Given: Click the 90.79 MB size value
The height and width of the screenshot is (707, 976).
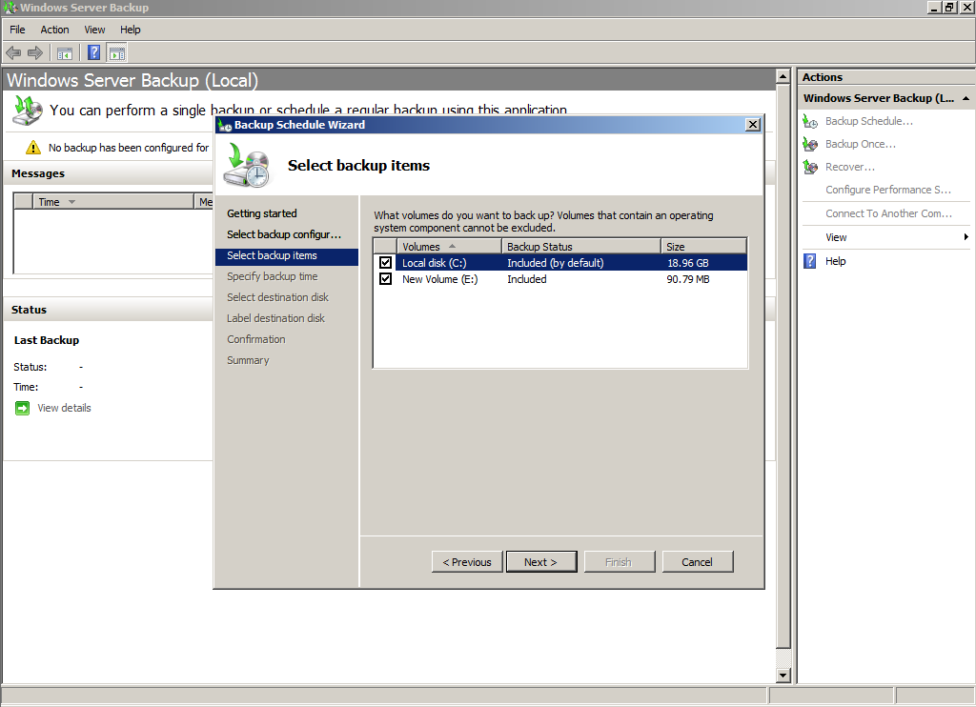Looking at the screenshot, I should [688, 279].
